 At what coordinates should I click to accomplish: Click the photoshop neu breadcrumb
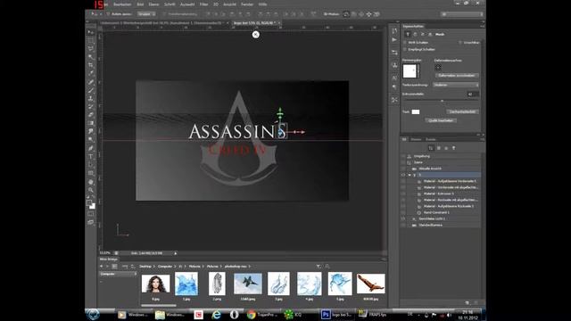[x=236, y=267]
